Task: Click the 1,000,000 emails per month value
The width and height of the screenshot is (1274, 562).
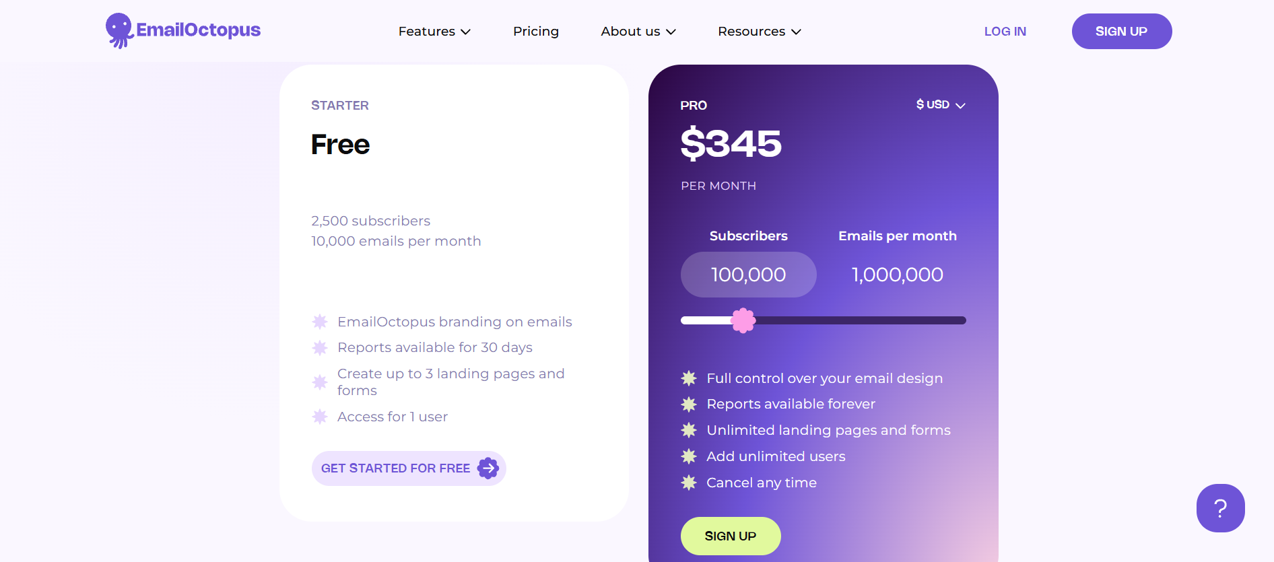Action: (897, 275)
